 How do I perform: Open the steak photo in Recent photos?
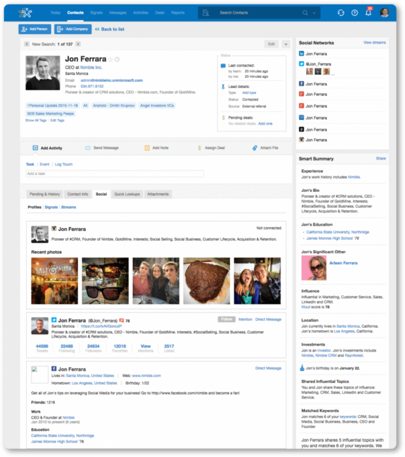pyautogui.click(x=207, y=280)
